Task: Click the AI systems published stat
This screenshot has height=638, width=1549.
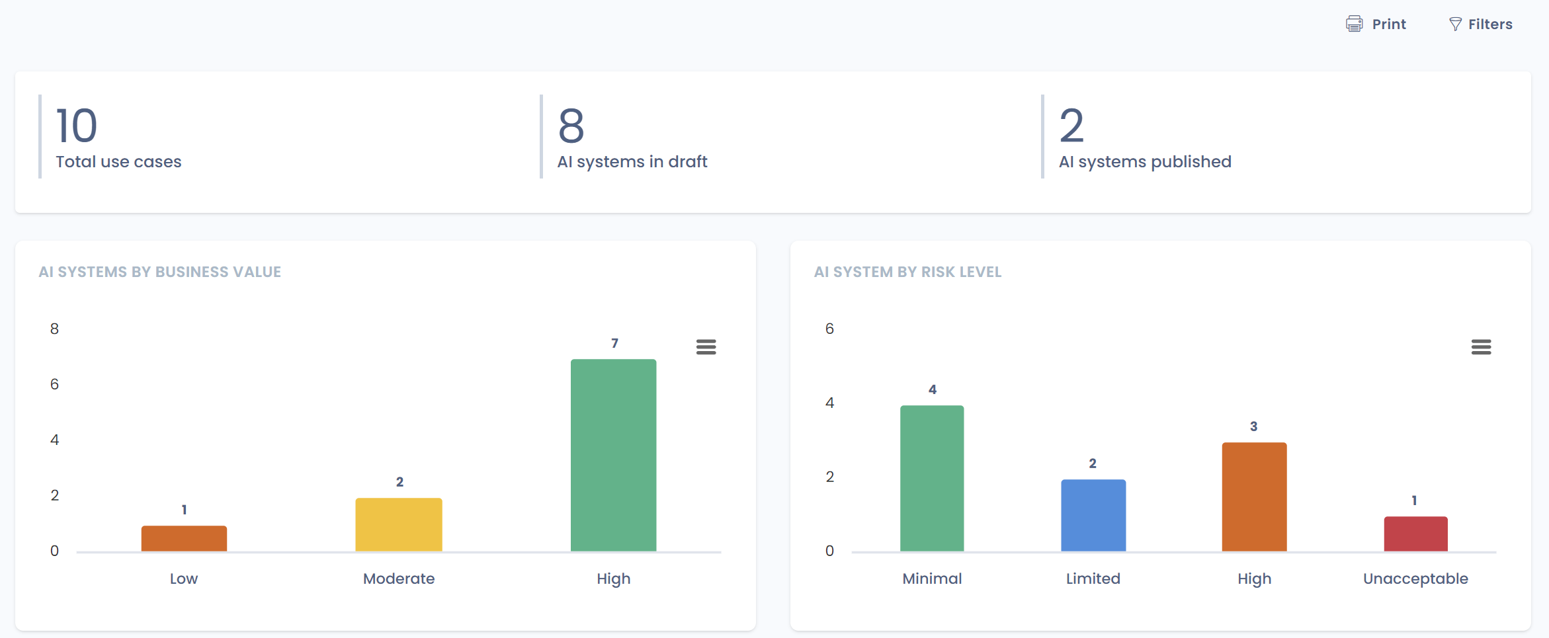Action: [1144, 161]
